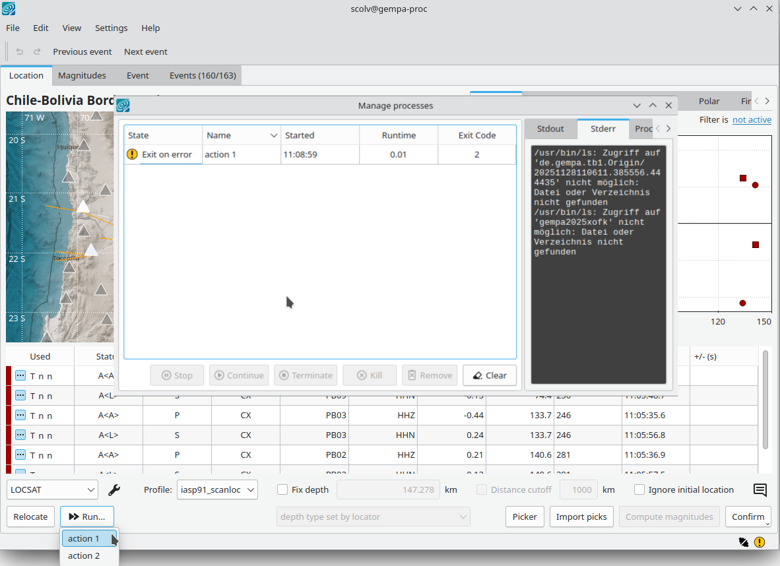Open the LOCSAT locator dropdown
Viewport: 780px width, 566px height.
tap(53, 490)
